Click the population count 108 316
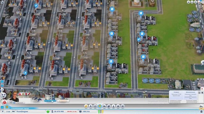This screenshot has width=204, height=114. (86, 111)
